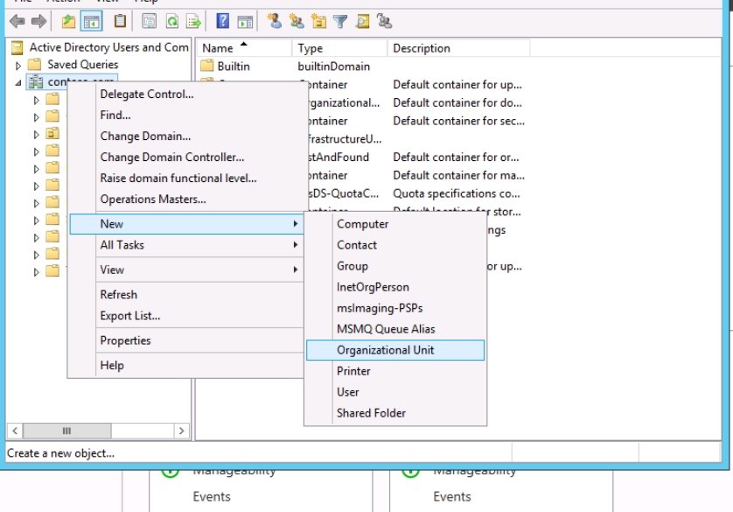
Task: Choose Printer from the New submenu
Action: tap(395, 371)
